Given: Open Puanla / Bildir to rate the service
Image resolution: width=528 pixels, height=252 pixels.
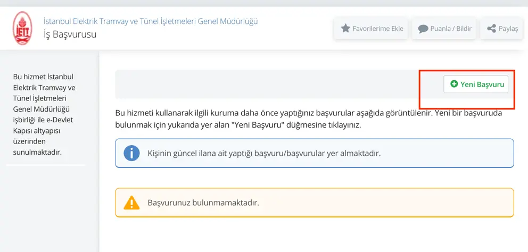Looking at the screenshot, I should click(x=444, y=29).
